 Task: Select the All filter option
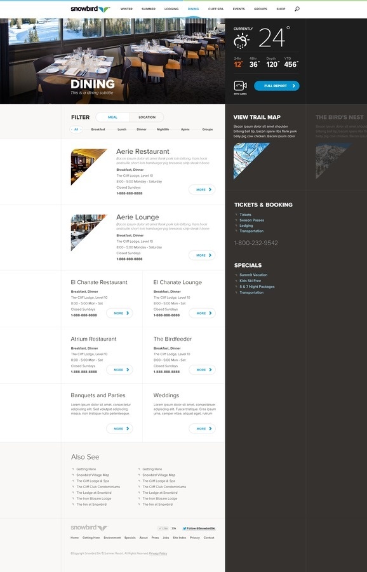76,129
